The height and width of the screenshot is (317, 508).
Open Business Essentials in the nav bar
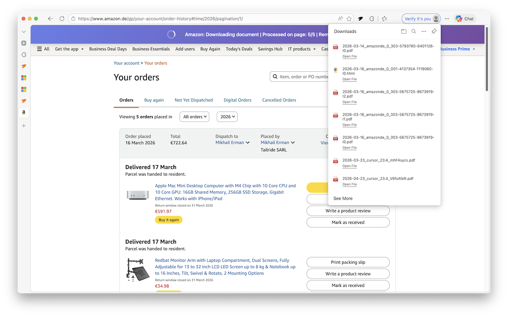coord(151,49)
